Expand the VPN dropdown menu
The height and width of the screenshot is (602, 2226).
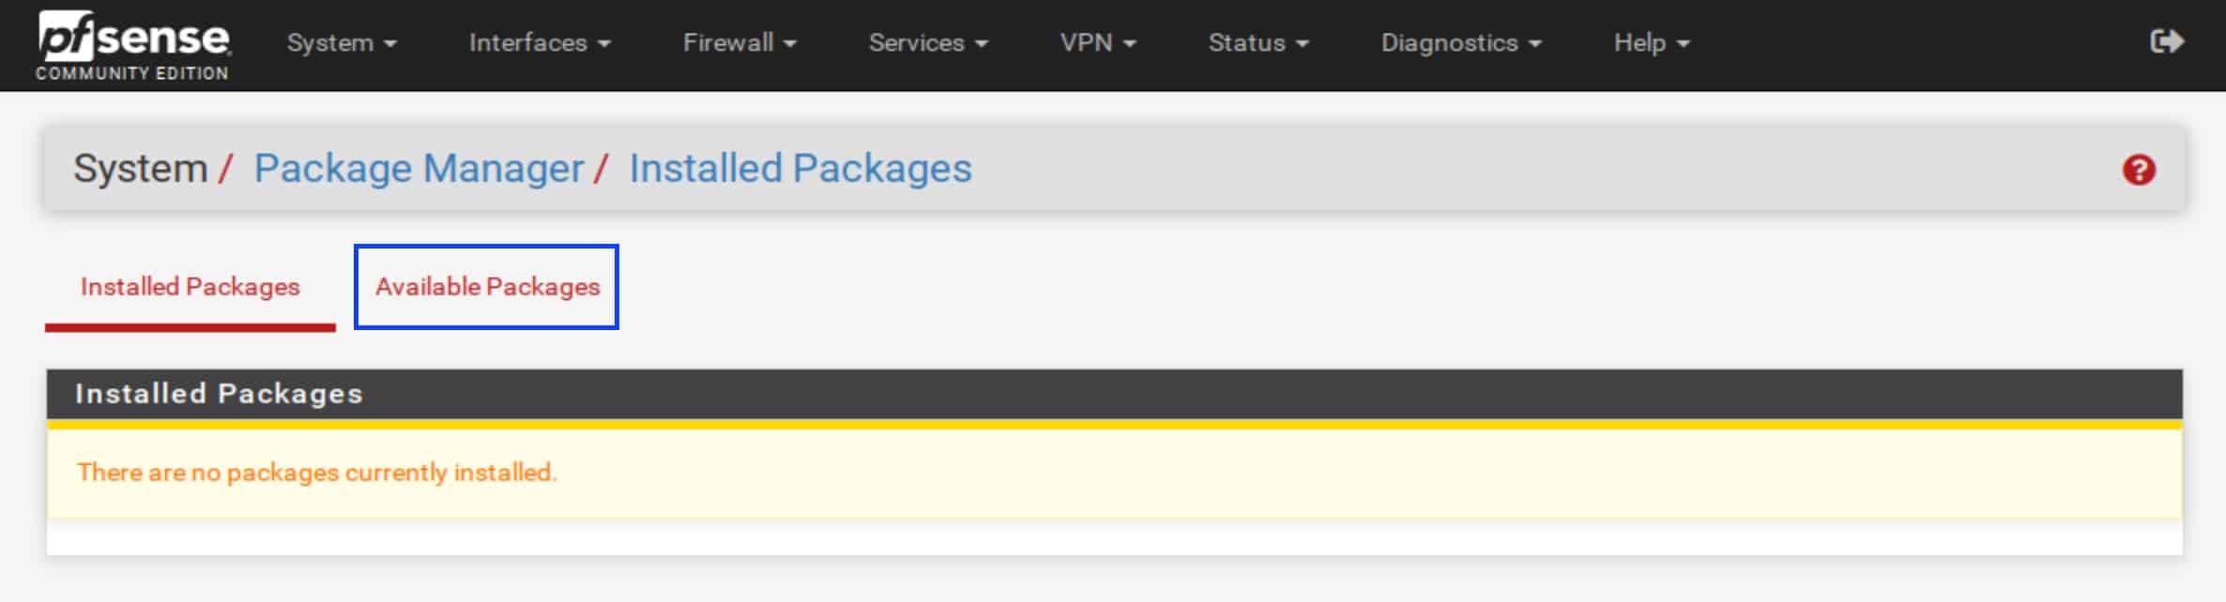point(1098,43)
